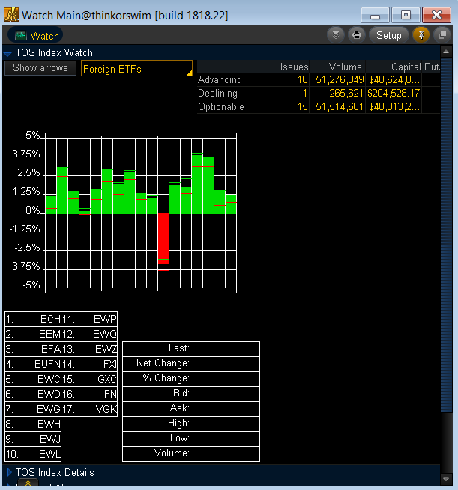Click the double chevron up at bottom
The image size is (458, 490).
[28, 483]
